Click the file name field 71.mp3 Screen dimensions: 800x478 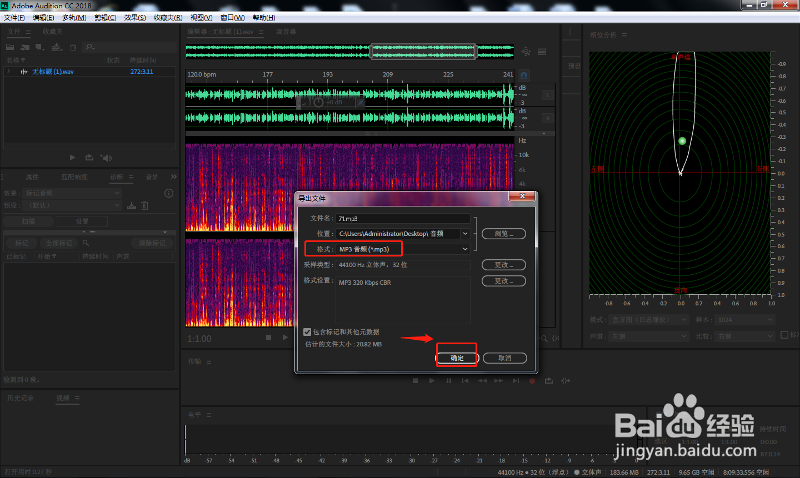tap(403, 219)
